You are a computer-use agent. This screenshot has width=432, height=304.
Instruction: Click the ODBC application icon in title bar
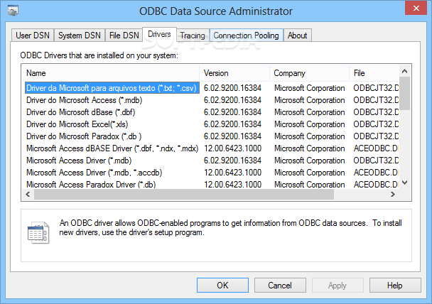(x=13, y=11)
